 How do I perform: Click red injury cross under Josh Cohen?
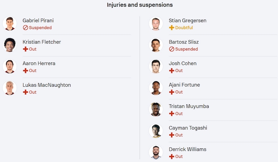click(171, 71)
